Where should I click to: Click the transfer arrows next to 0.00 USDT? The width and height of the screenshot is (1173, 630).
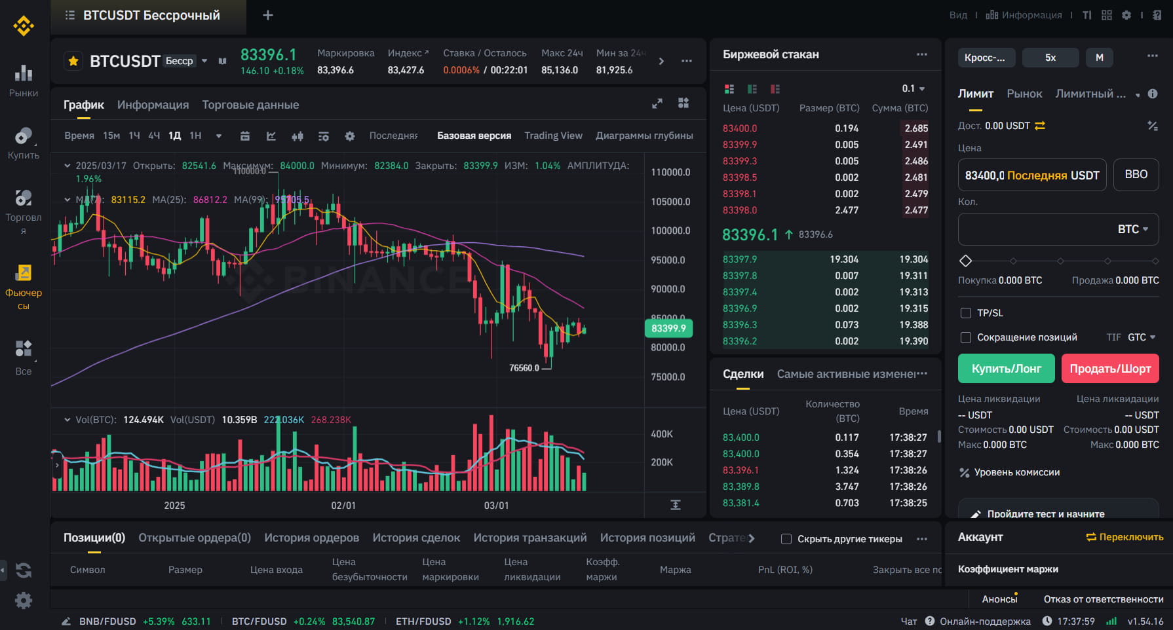click(x=1040, y=126)
